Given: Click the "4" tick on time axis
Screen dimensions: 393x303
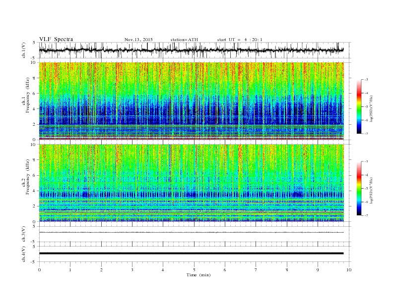Looking at the screenshot, I should tap(163, 270).
